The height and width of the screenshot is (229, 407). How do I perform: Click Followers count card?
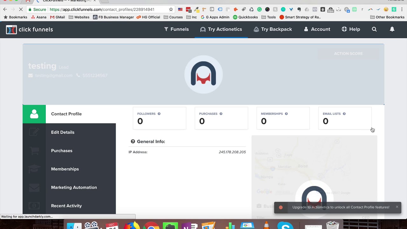coord(159,118)
